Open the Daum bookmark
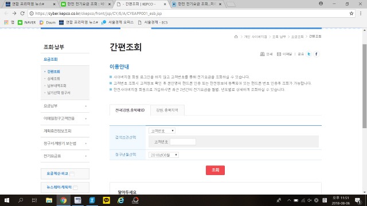This screenshot has height=206, width=367. click(48, 22)
